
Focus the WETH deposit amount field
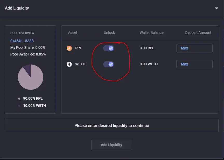point(194,64)
